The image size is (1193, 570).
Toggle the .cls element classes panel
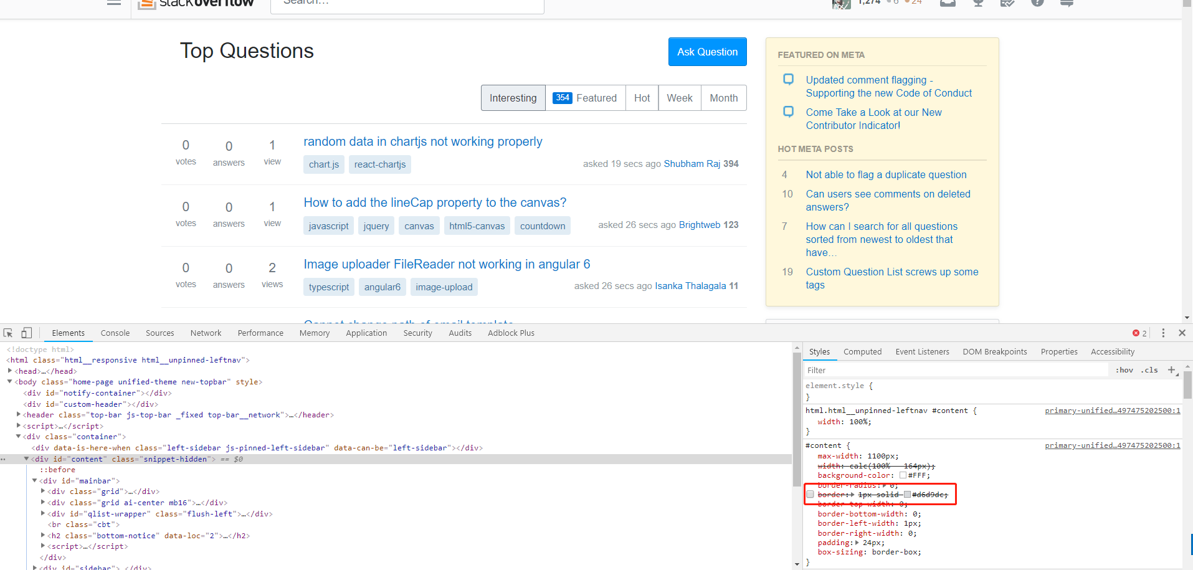(1149, 370)
